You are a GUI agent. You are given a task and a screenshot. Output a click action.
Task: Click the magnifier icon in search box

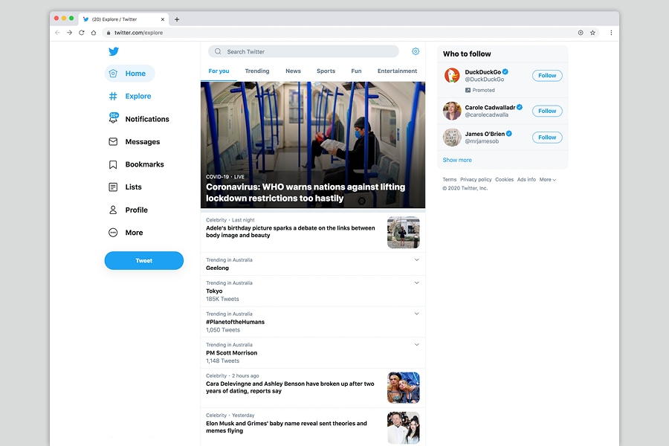tap(218, 51)
